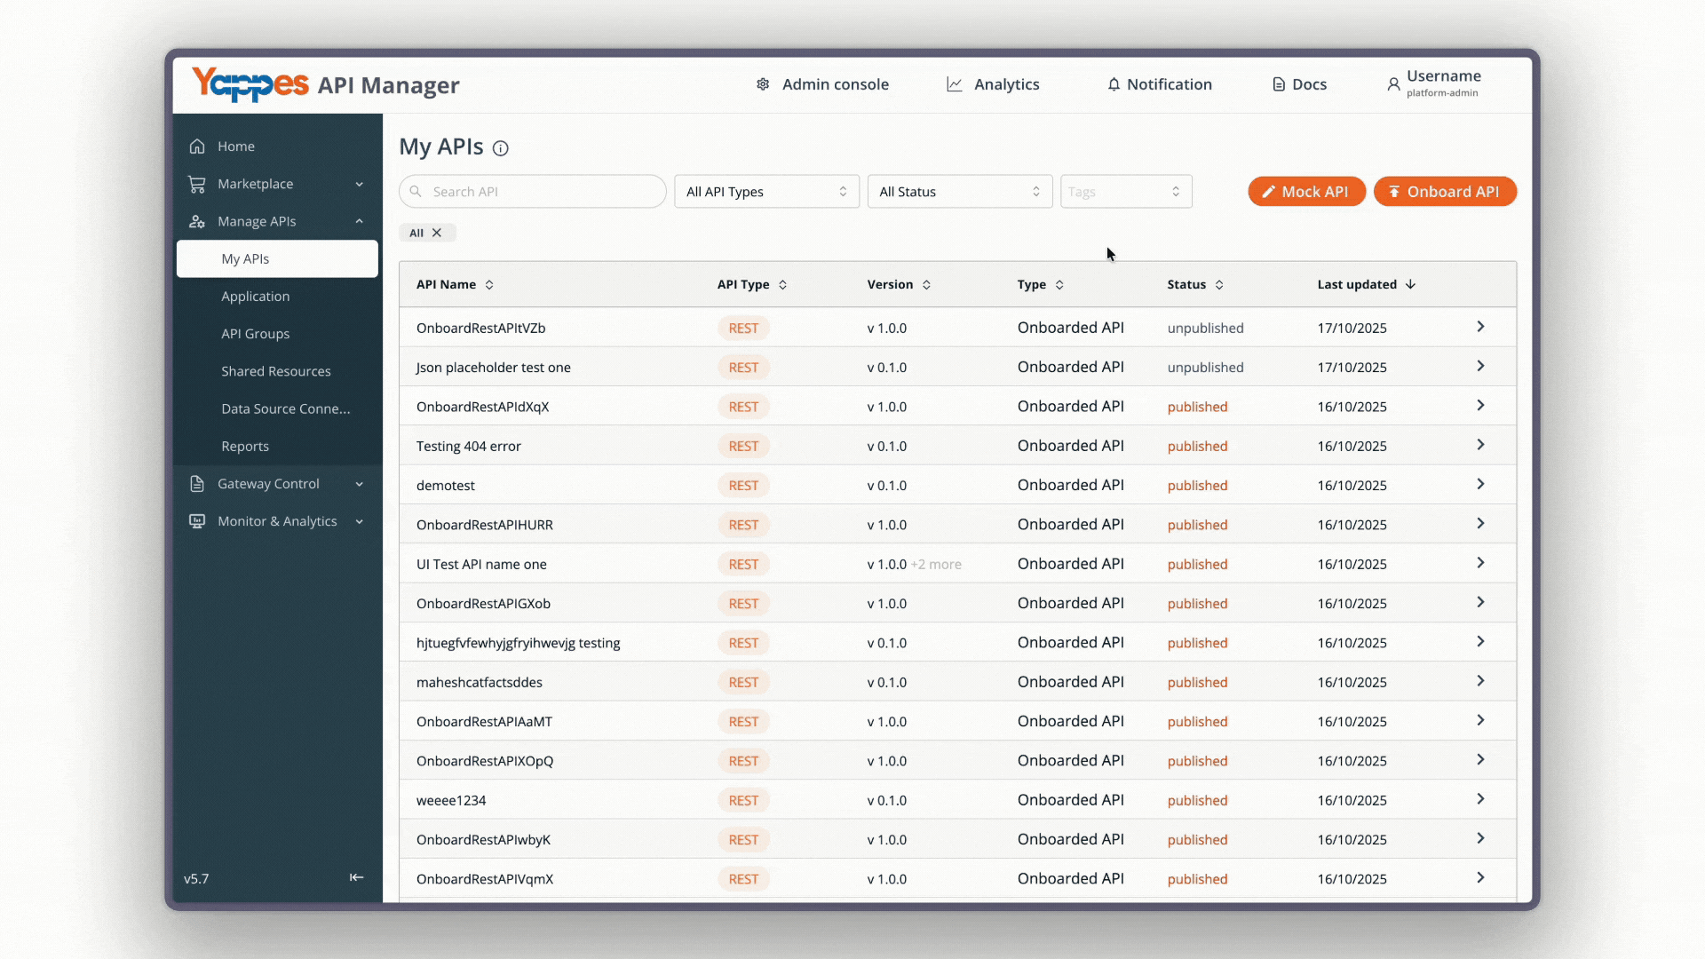This screenshot has height=959, width=1705.
Task: Click OnboardRestAPIXOpQ API name
Action: (485, 761)
